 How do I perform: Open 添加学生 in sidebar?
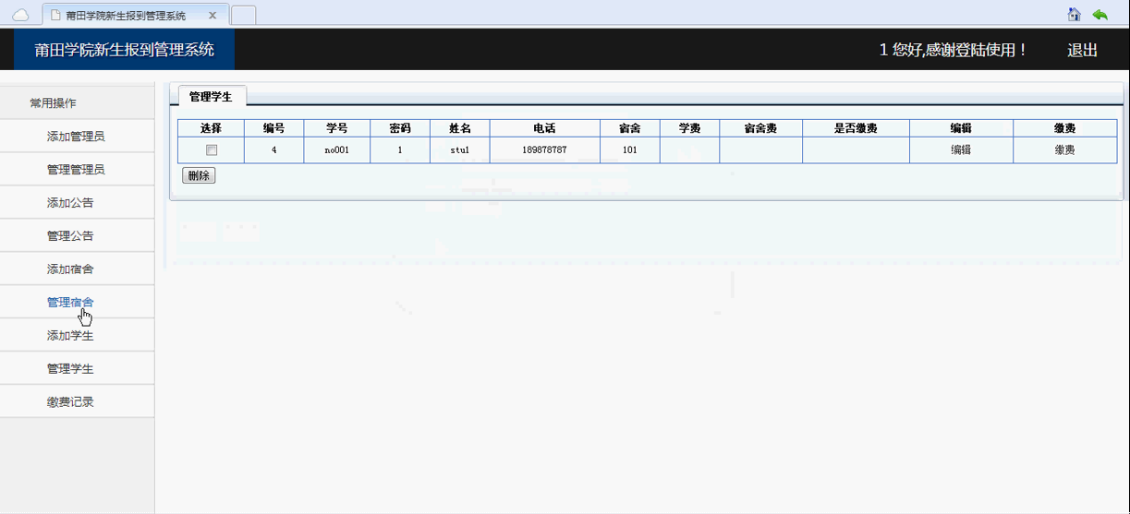point(70,336)
